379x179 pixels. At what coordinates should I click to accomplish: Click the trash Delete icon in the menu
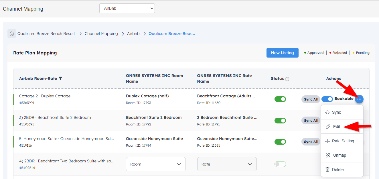tap(327, 170)
